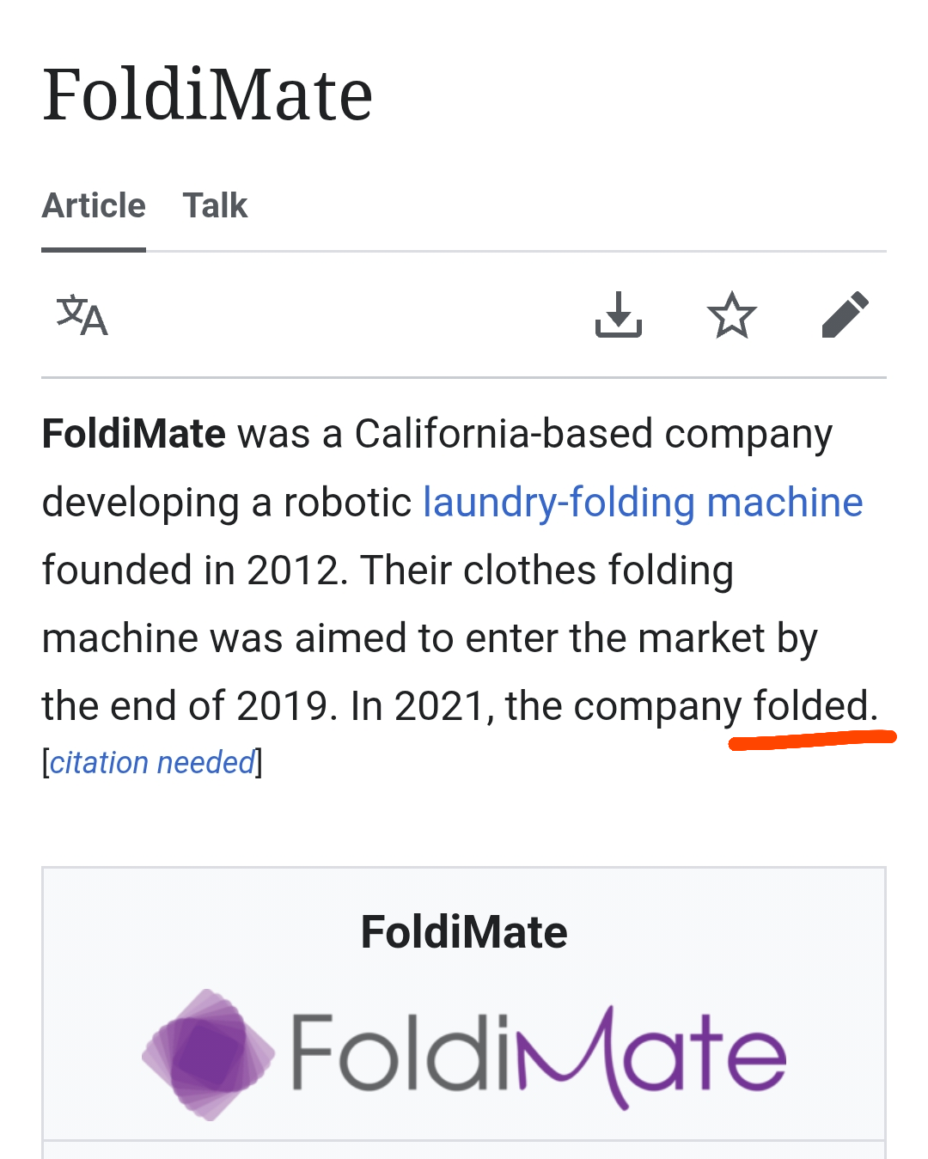Open the laundry-folding machine link
The height and width of the screenshot is (1159, 928).
643,503
